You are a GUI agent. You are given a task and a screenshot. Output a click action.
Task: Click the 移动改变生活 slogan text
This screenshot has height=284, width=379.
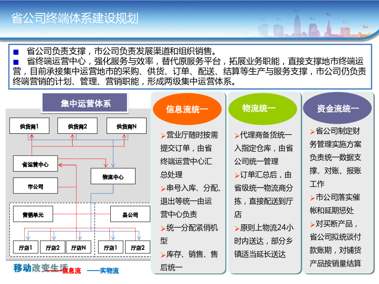coord(40,268)
